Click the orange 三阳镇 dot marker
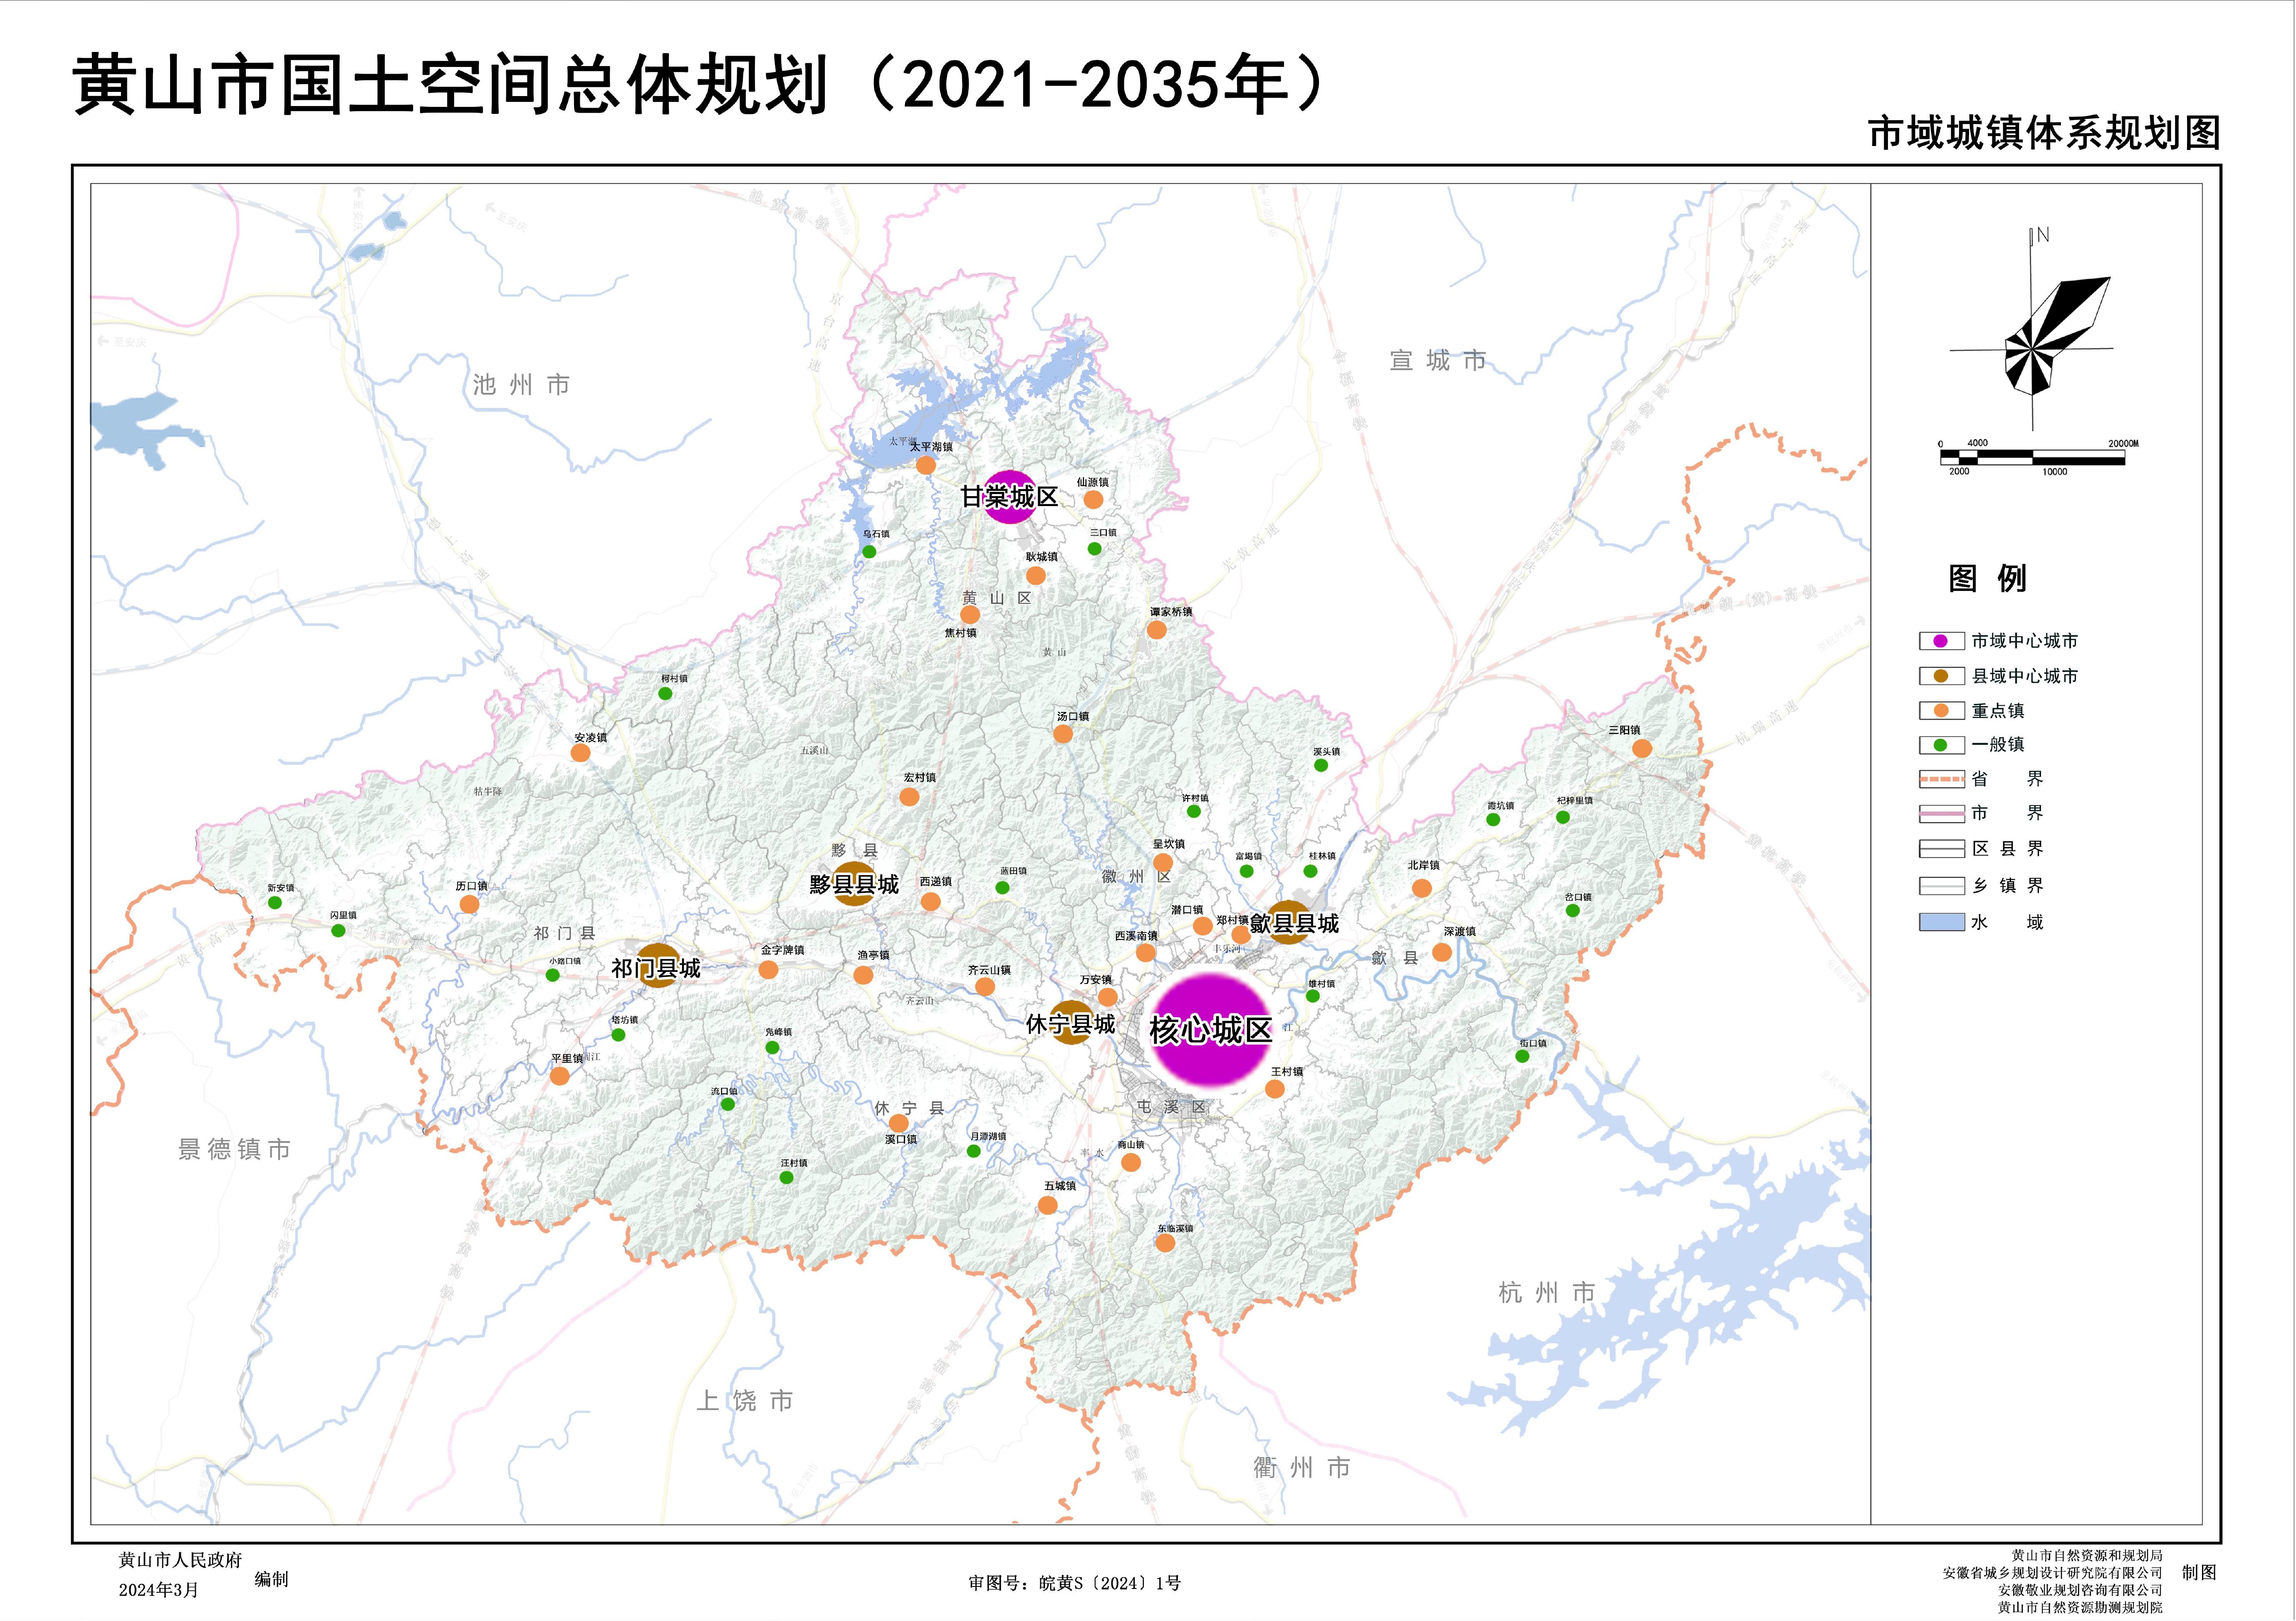The image size is (2296, 1621). 1642,748
